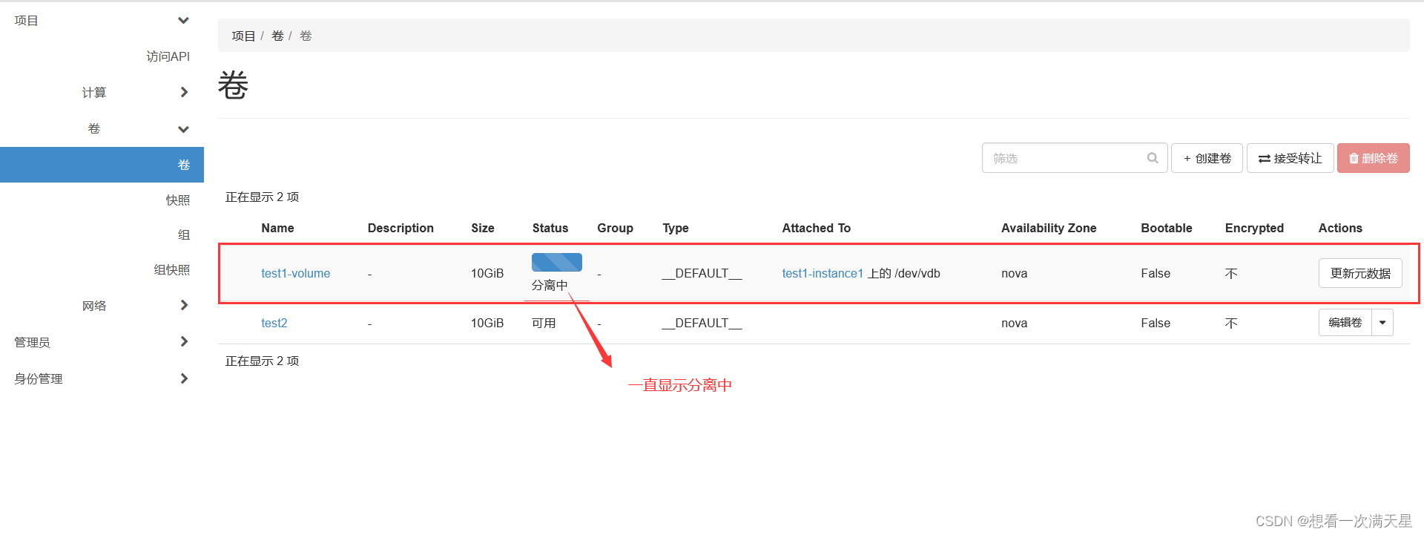Screen dimensions: 1424x535
Task: Click the __DEFAULT__ type cell of test1-volume
Action: tap(702, 273)
